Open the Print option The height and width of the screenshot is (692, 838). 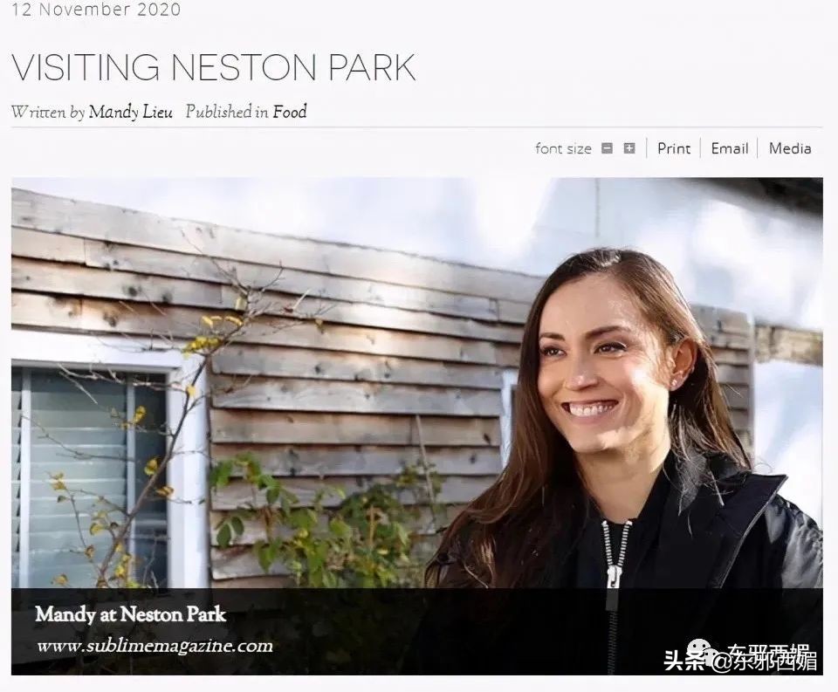tap(673, 148)
